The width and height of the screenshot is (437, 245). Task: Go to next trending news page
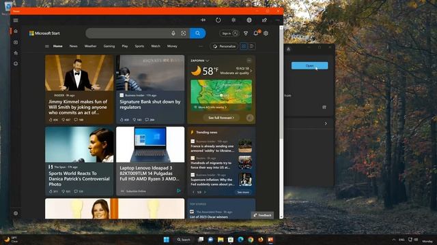point(205,192)
